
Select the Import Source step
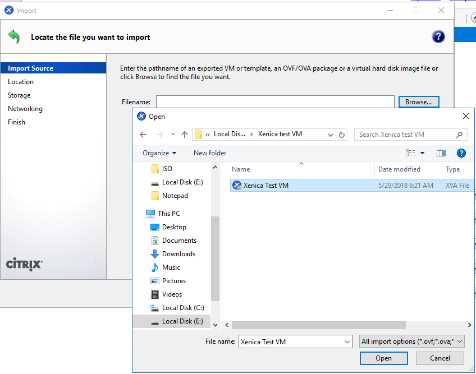53,68
